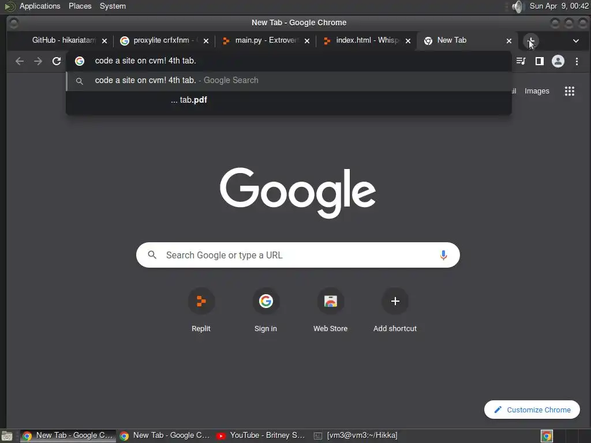Switch to second New Tab - Google Chrome taskbar window
Image resolution: width=591 pixels, height=443 pixels.
[164, 436]
